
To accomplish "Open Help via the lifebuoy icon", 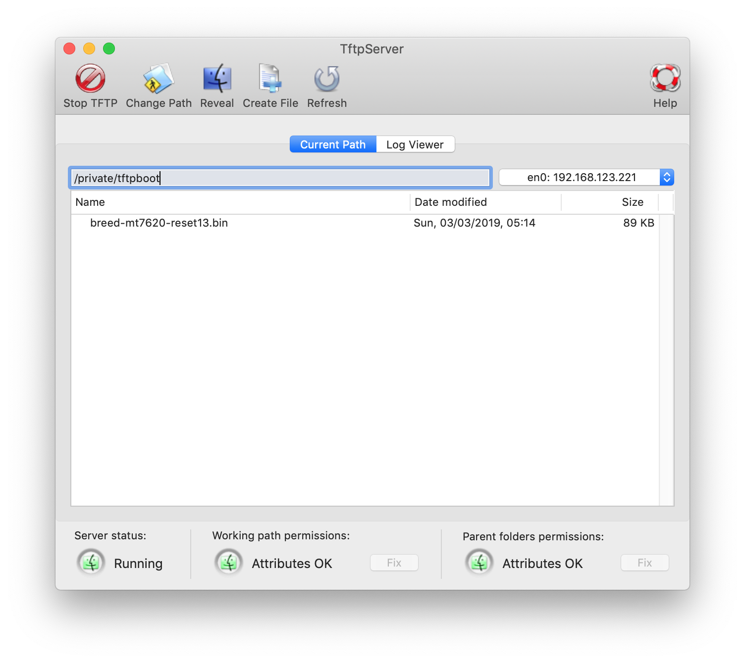I will coord(665,78).
